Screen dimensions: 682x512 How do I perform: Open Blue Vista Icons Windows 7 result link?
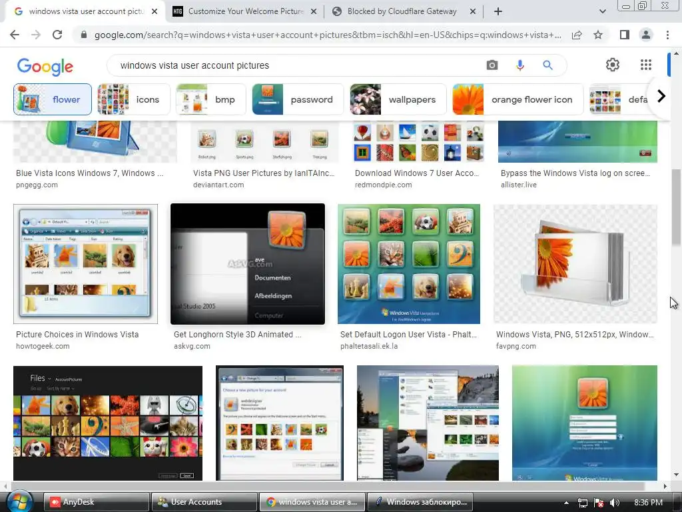pyautogui.click(x=90, y=173)
